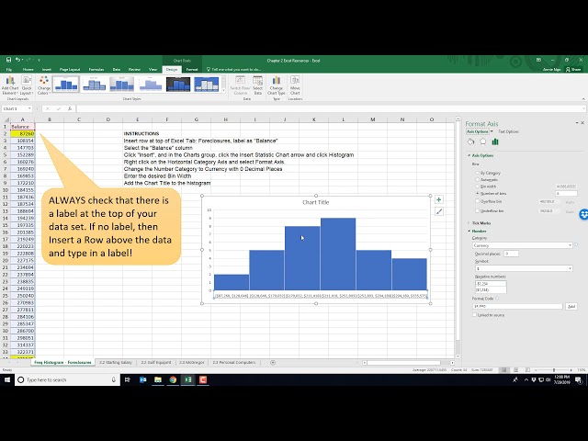Open Add Chart Element menu
The height and width of the screenshot is (441, 588).
pos(10,85)
